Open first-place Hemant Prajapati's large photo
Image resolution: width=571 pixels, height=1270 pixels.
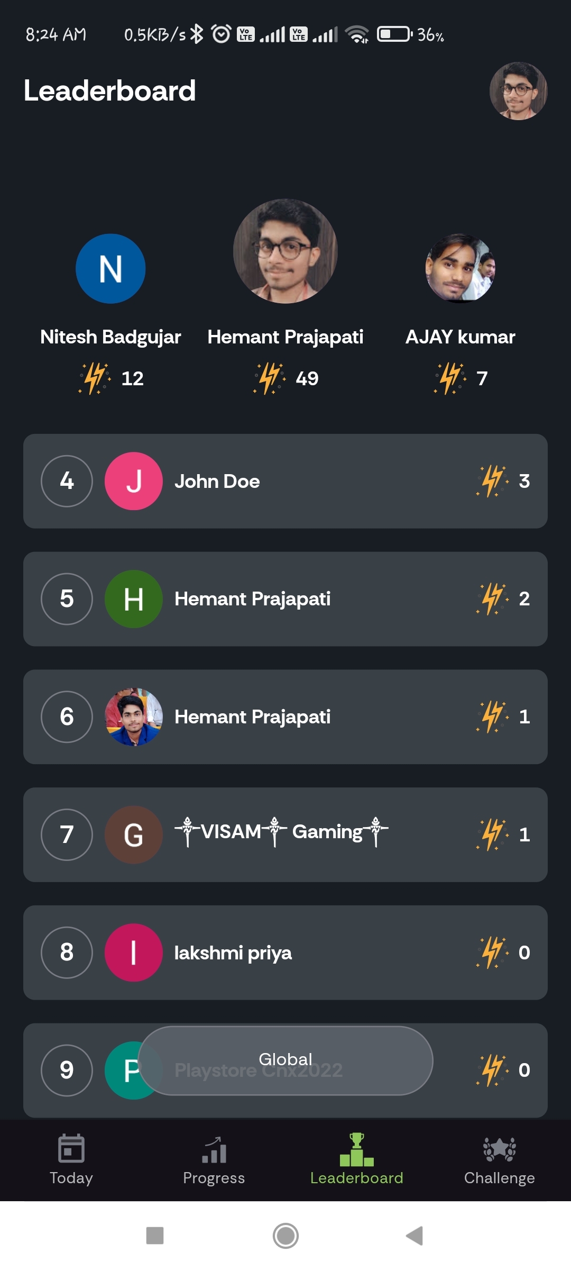click(285, 251)
